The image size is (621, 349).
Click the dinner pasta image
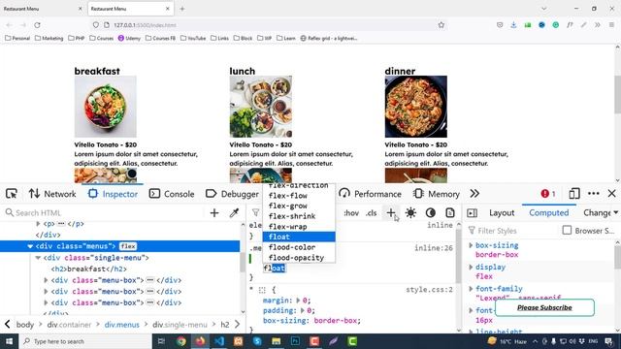click(416, 107)
